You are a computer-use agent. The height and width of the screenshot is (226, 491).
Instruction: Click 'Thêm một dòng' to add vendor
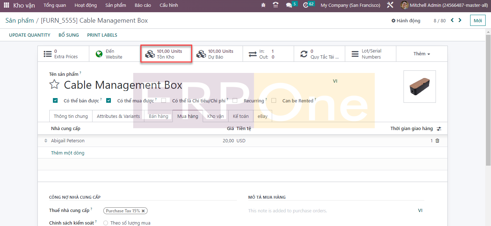point(68,153)
